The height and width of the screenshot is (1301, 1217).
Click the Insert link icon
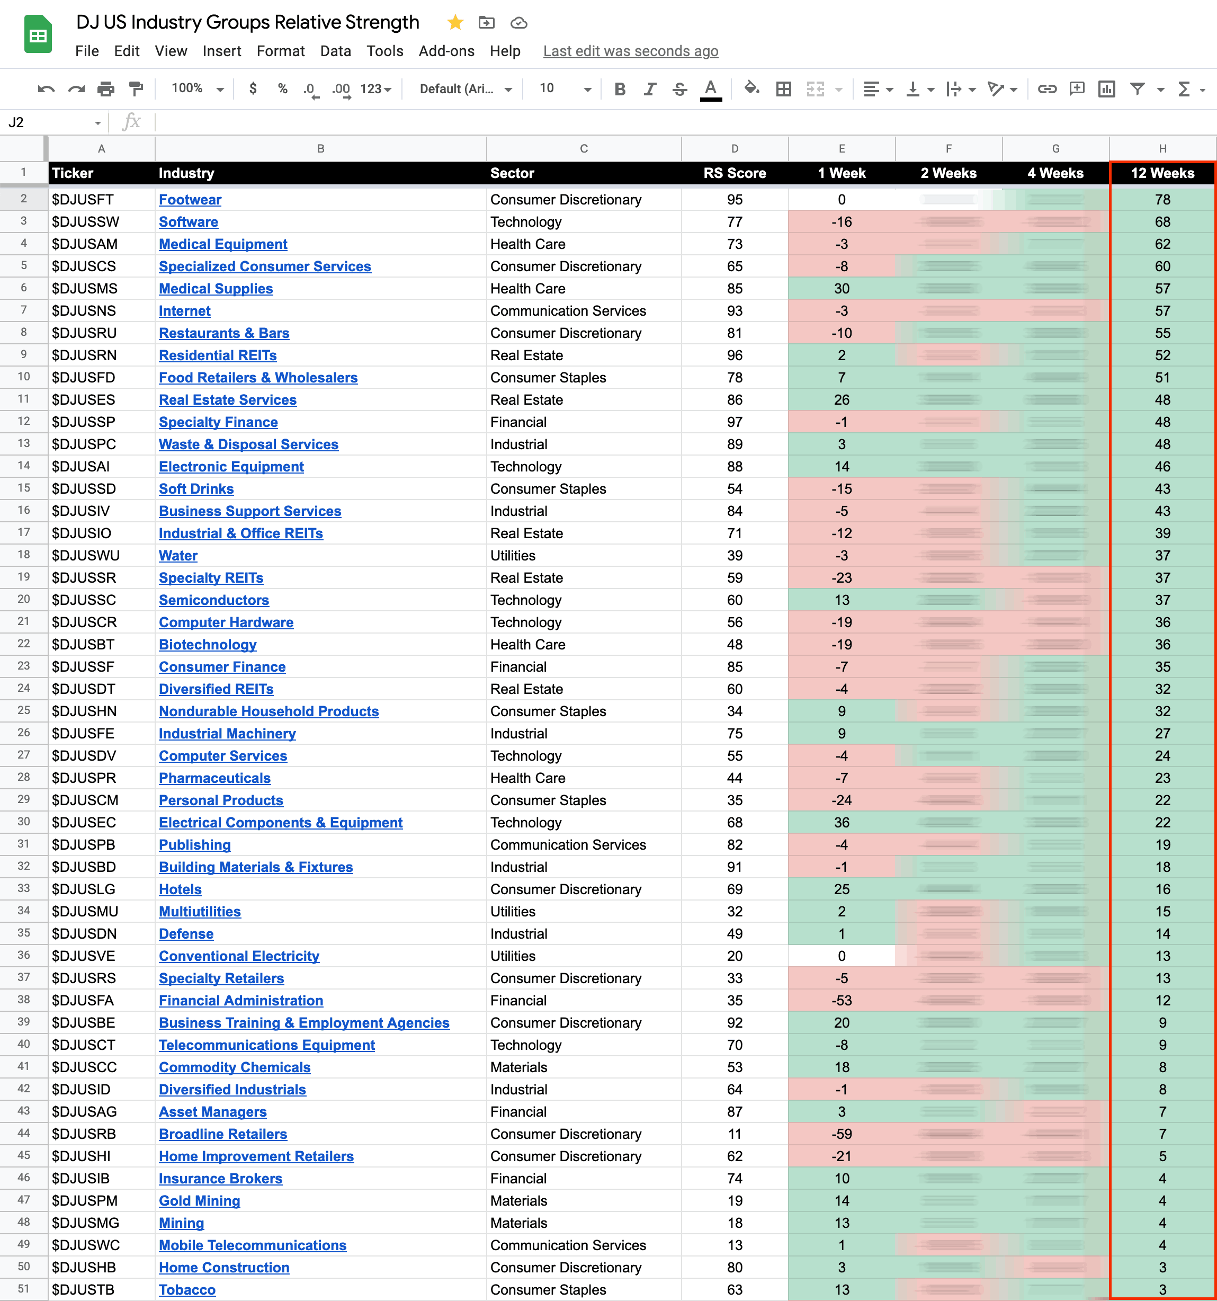(1047, 89)
